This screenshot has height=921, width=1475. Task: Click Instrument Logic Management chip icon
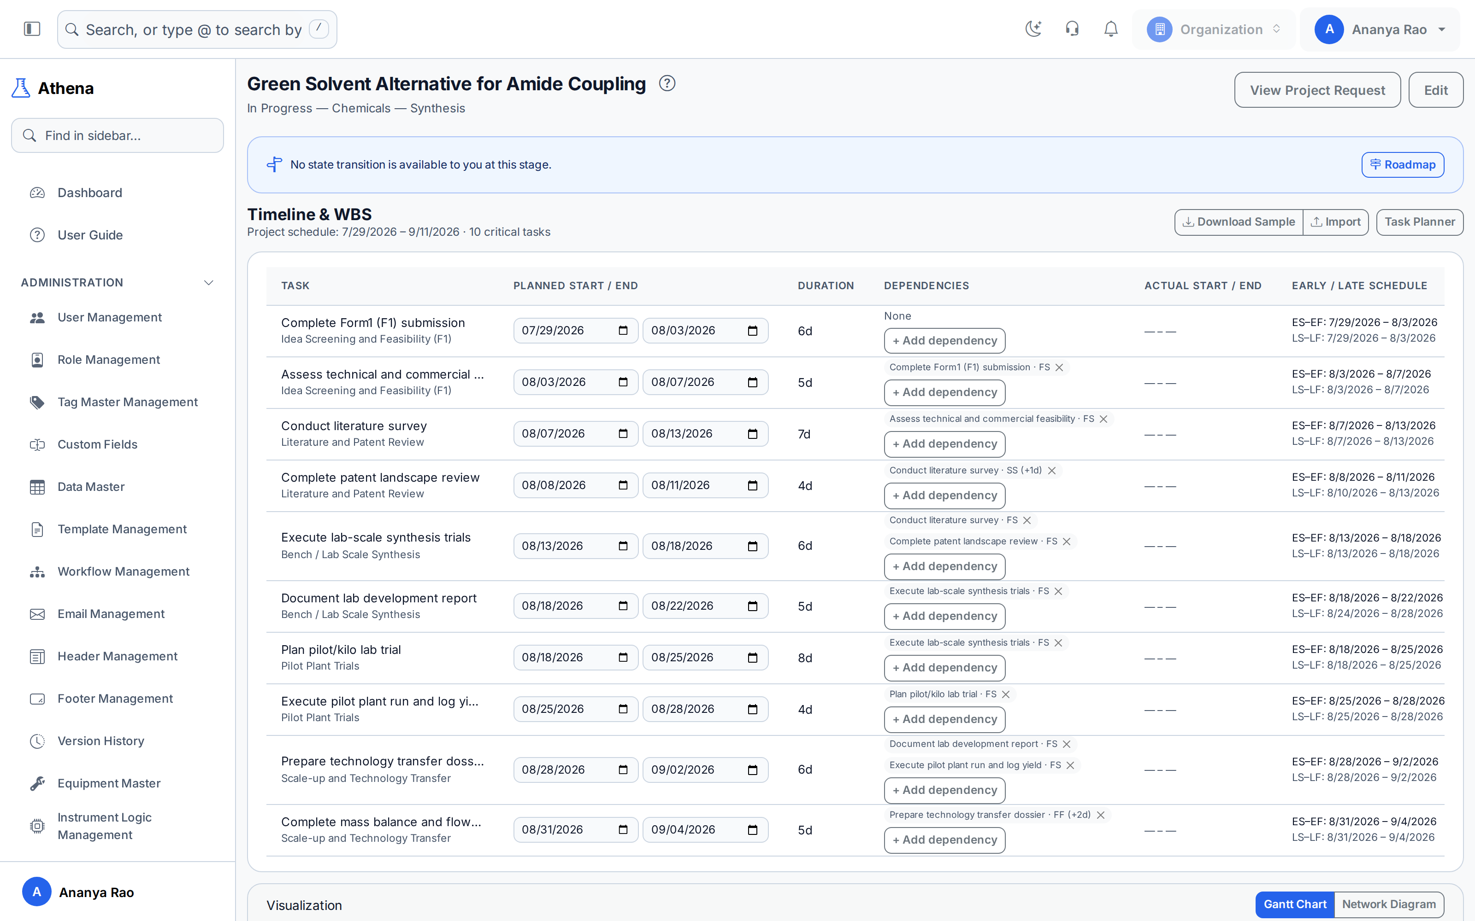pyautogui.click(x=37, y=826)
